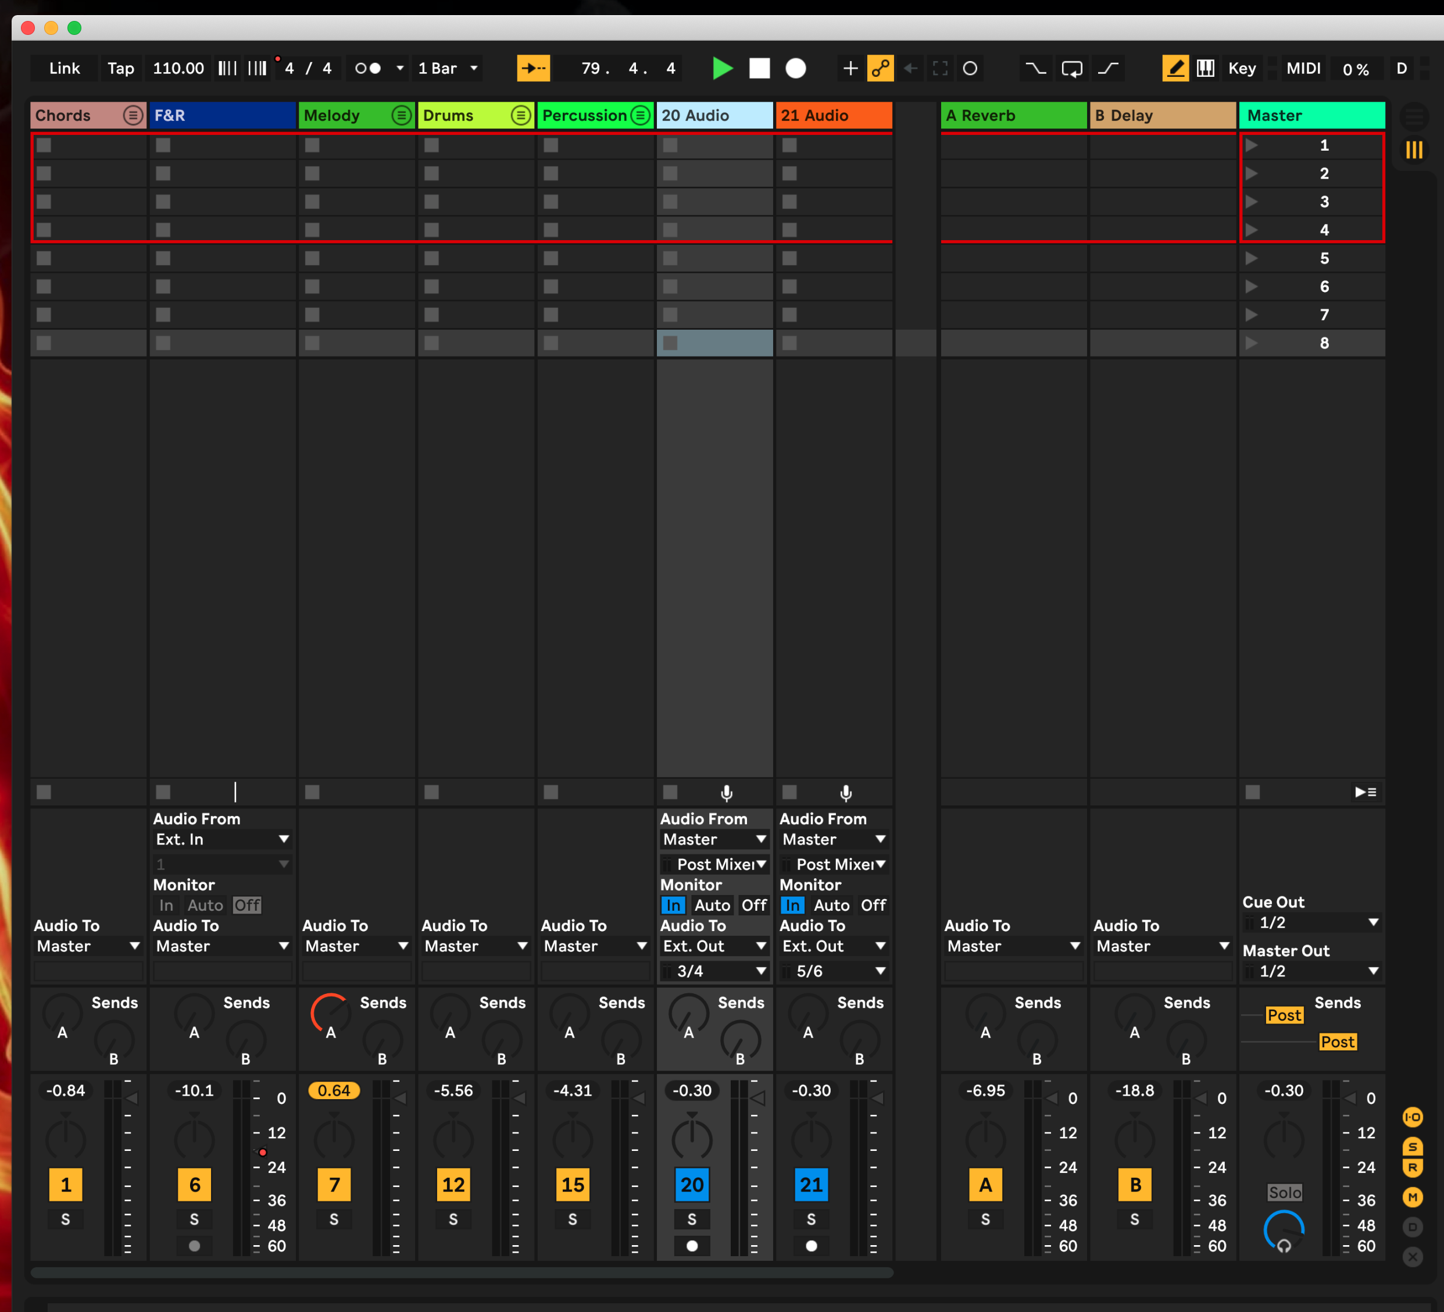This screenshot has width=1444, height=1312.
Task: Click the Stop transport button
Action: pos(759,69)
